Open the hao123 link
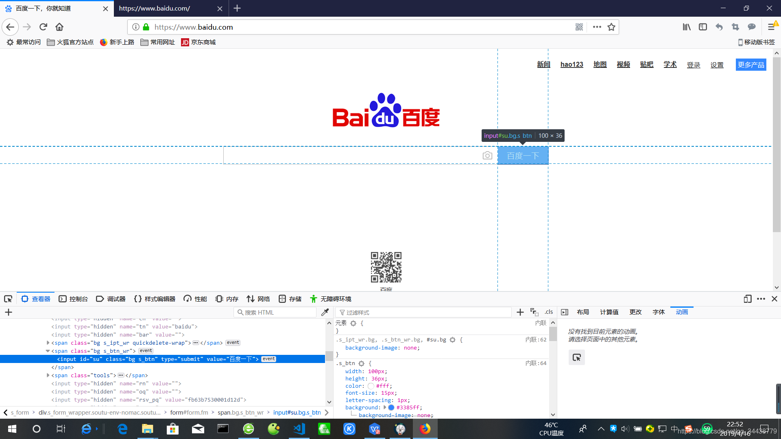This screenshot has height=439, width=781. click(572, 64)
